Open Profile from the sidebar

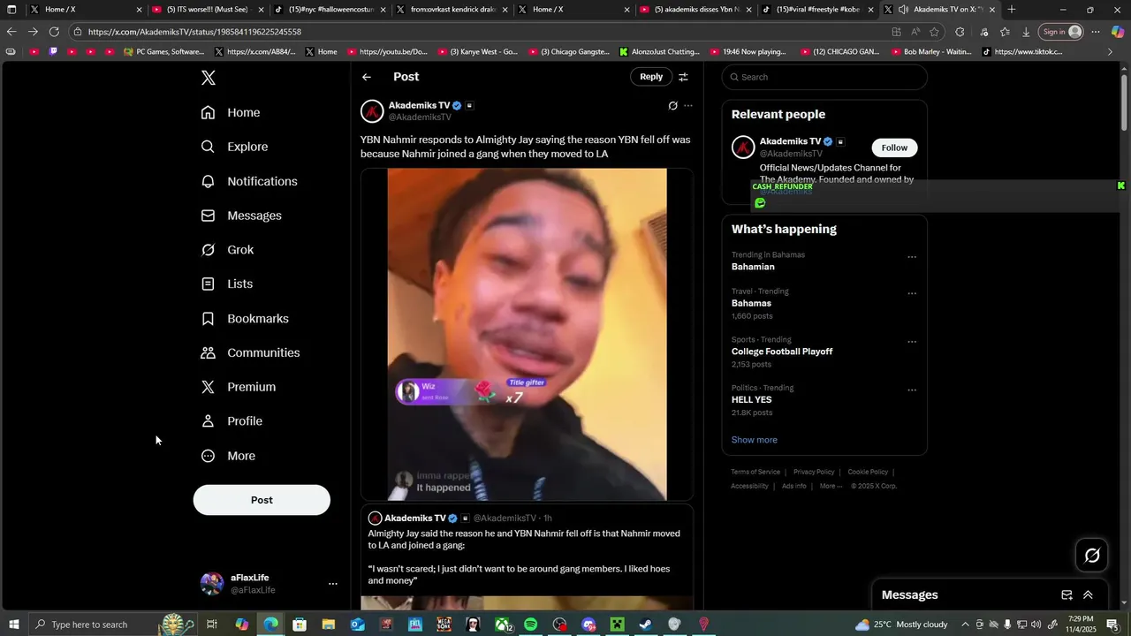click(232, 421)
